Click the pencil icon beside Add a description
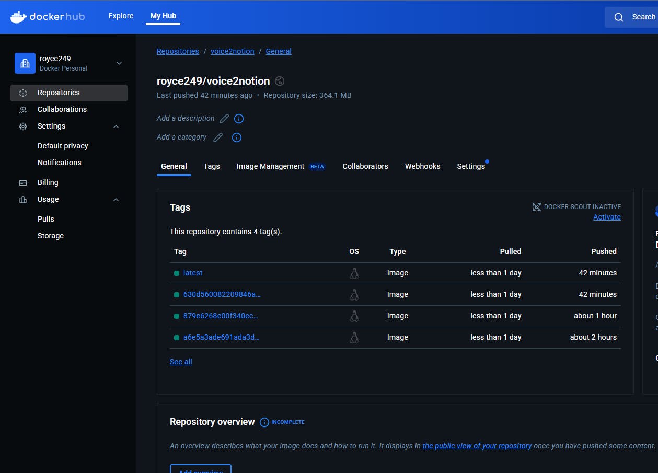 [224, 119]
